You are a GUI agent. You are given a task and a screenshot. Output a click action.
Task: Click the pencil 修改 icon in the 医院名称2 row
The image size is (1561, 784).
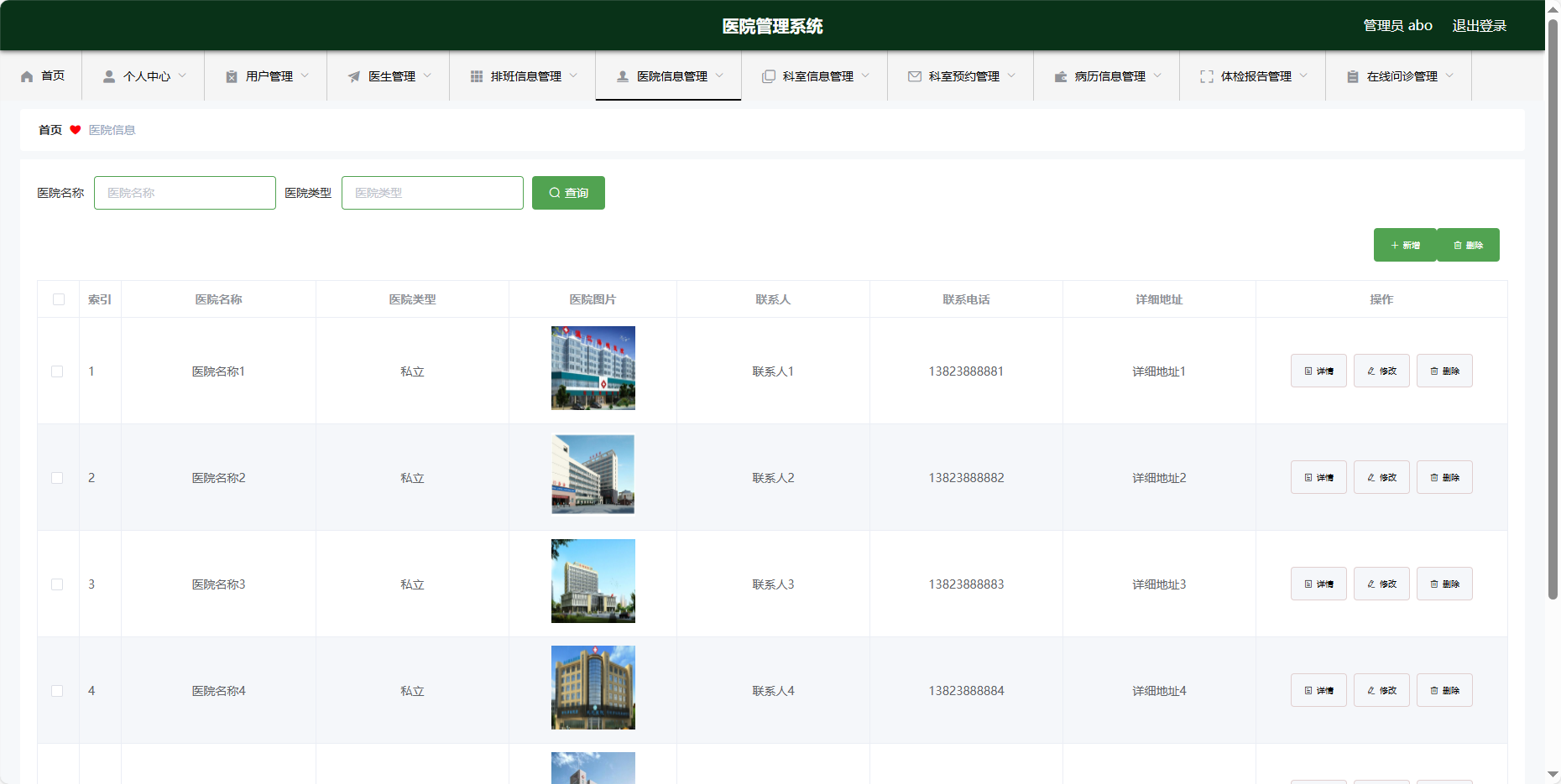(x=1371, y=478)
